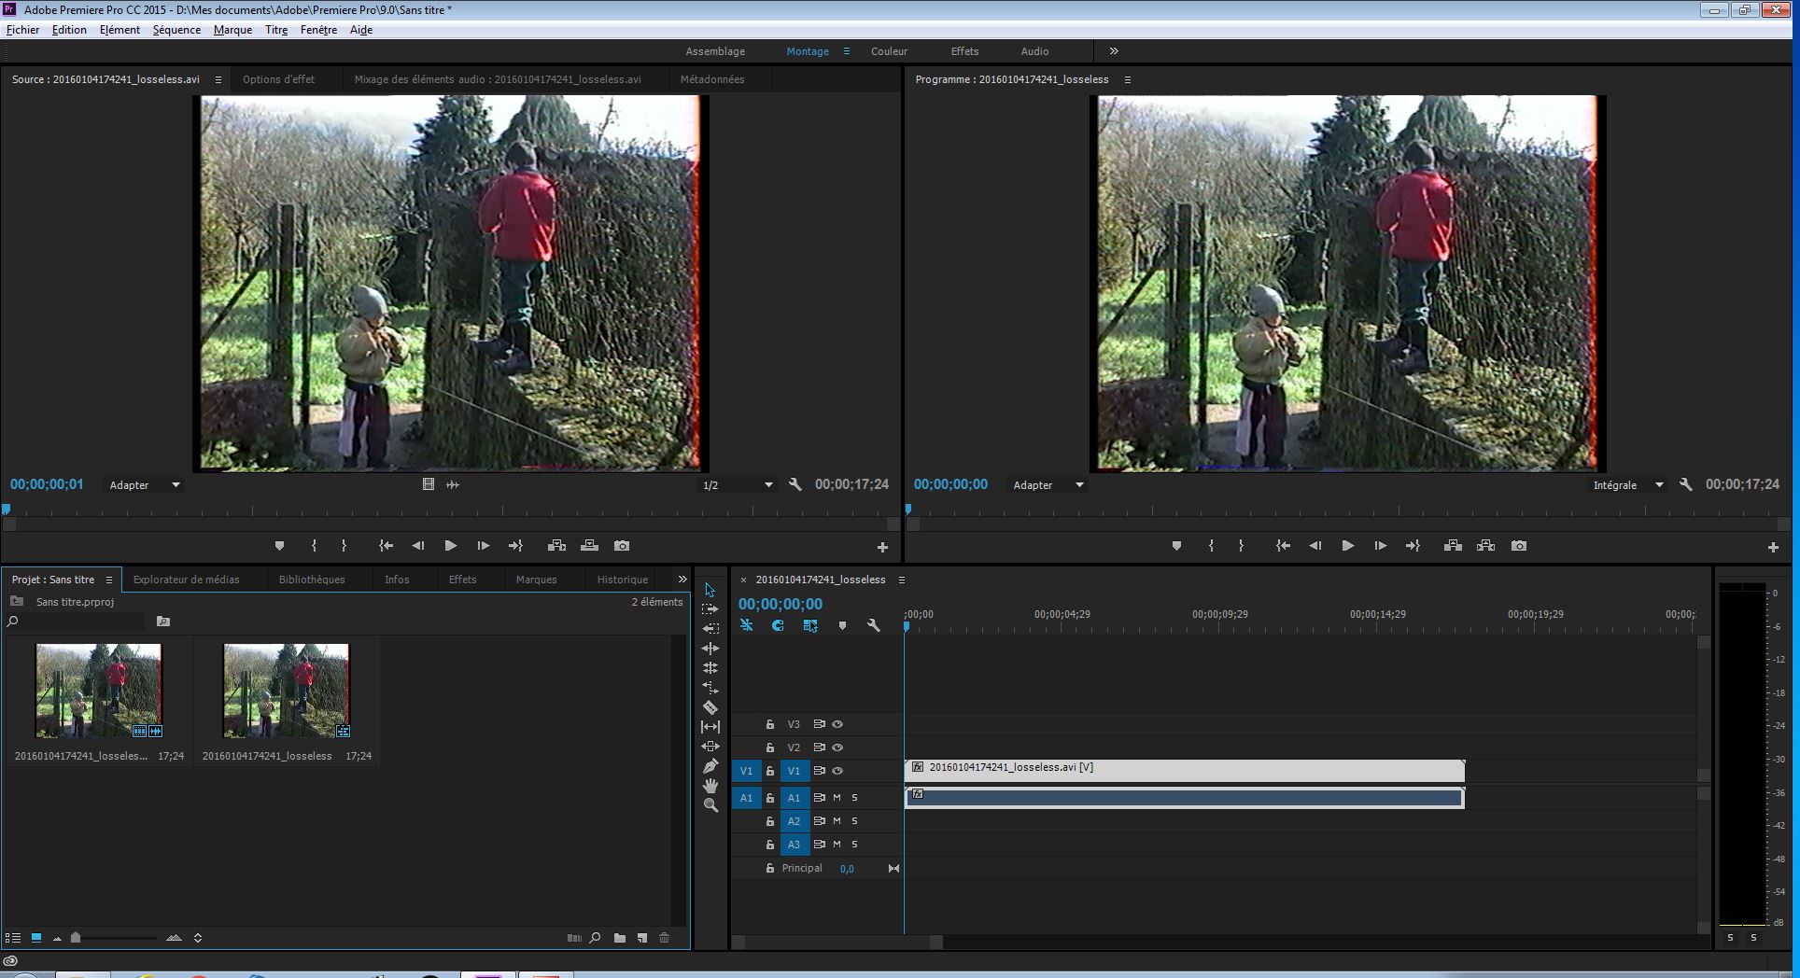Select the Zoom tool magnifier
1800x978 pixels.
[710, 805]
